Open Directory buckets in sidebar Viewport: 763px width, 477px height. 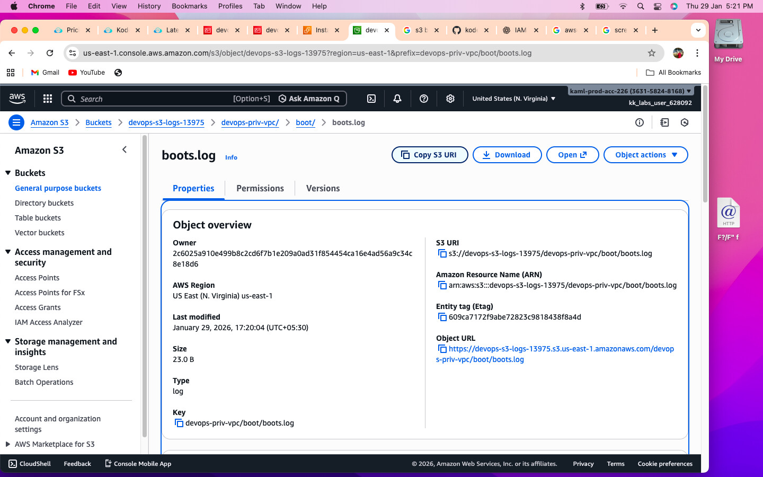click(x=44, y=203)
